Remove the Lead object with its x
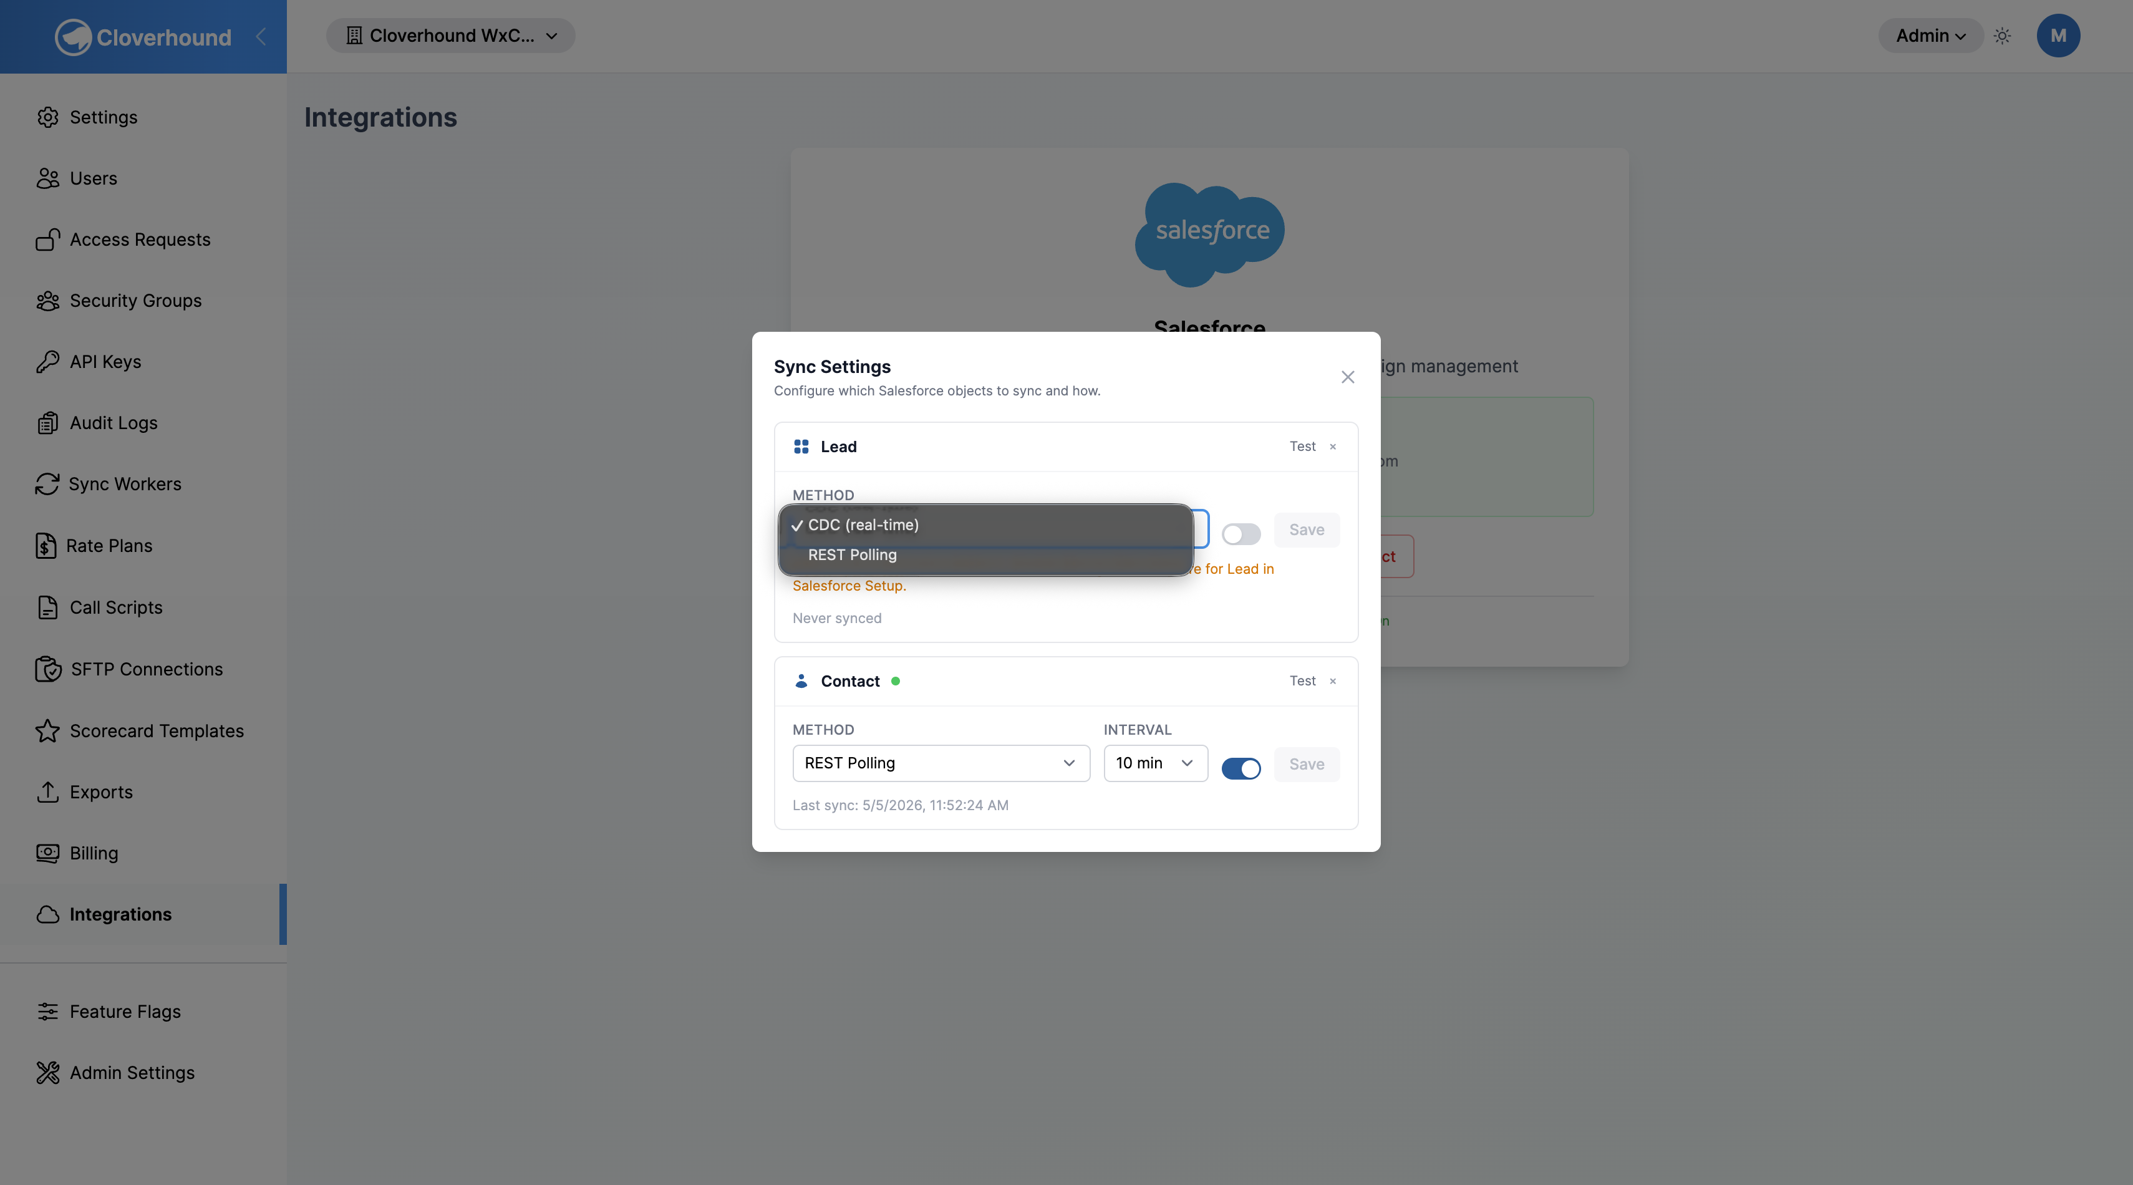Screen dimensions: 2133x1185 (x=1333, y=447)
